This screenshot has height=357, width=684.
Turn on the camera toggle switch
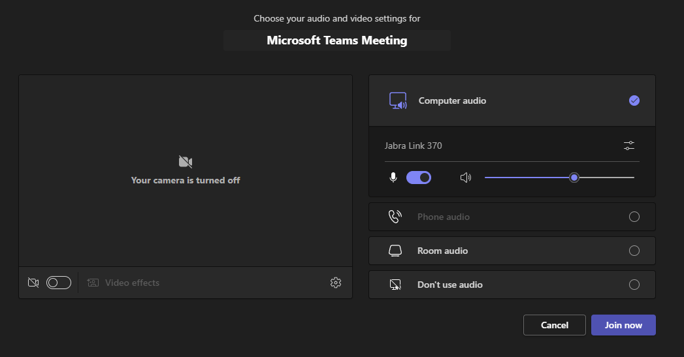tap(59, 283)
